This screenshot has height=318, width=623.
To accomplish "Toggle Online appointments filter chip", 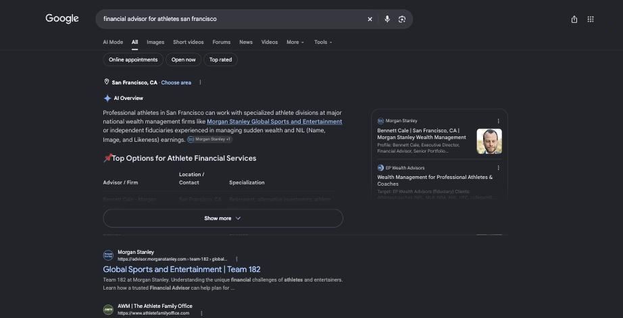I will click(x=133, y=59).
